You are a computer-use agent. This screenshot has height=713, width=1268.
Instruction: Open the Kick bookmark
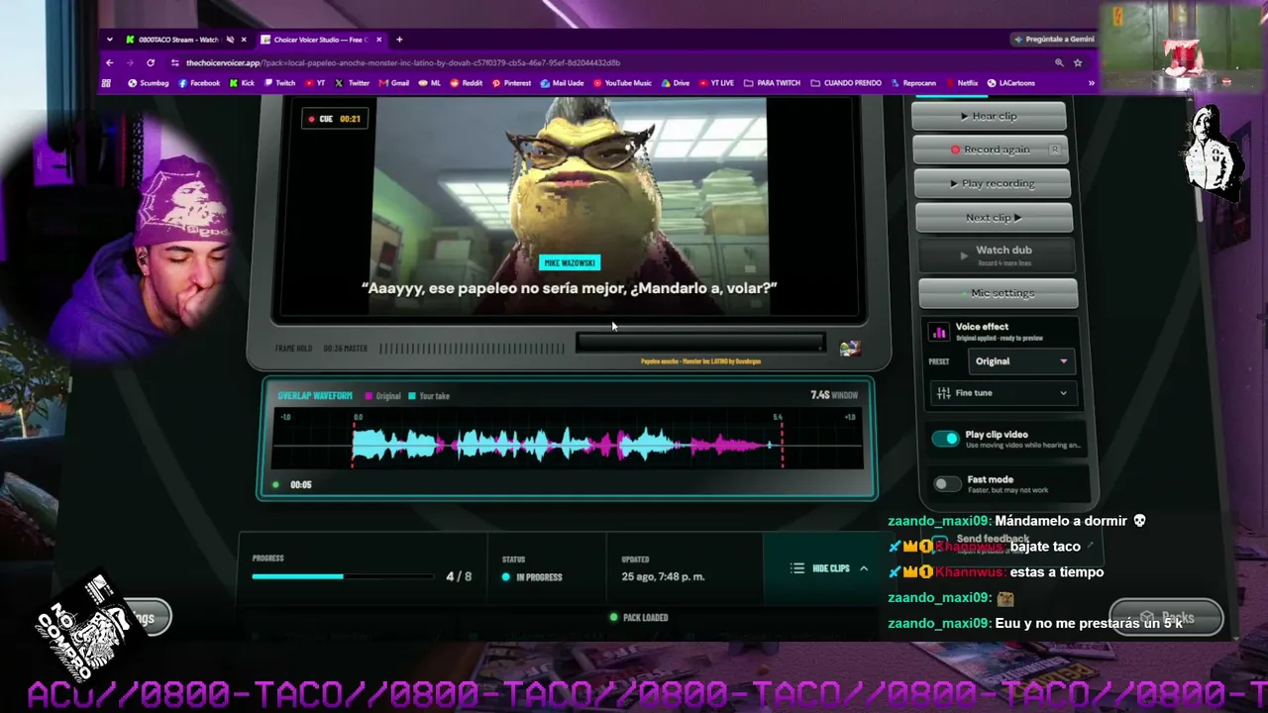tap(242, 83)
